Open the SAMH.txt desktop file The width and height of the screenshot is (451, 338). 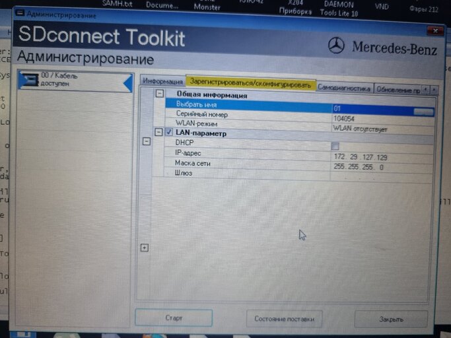pos(117,4)
